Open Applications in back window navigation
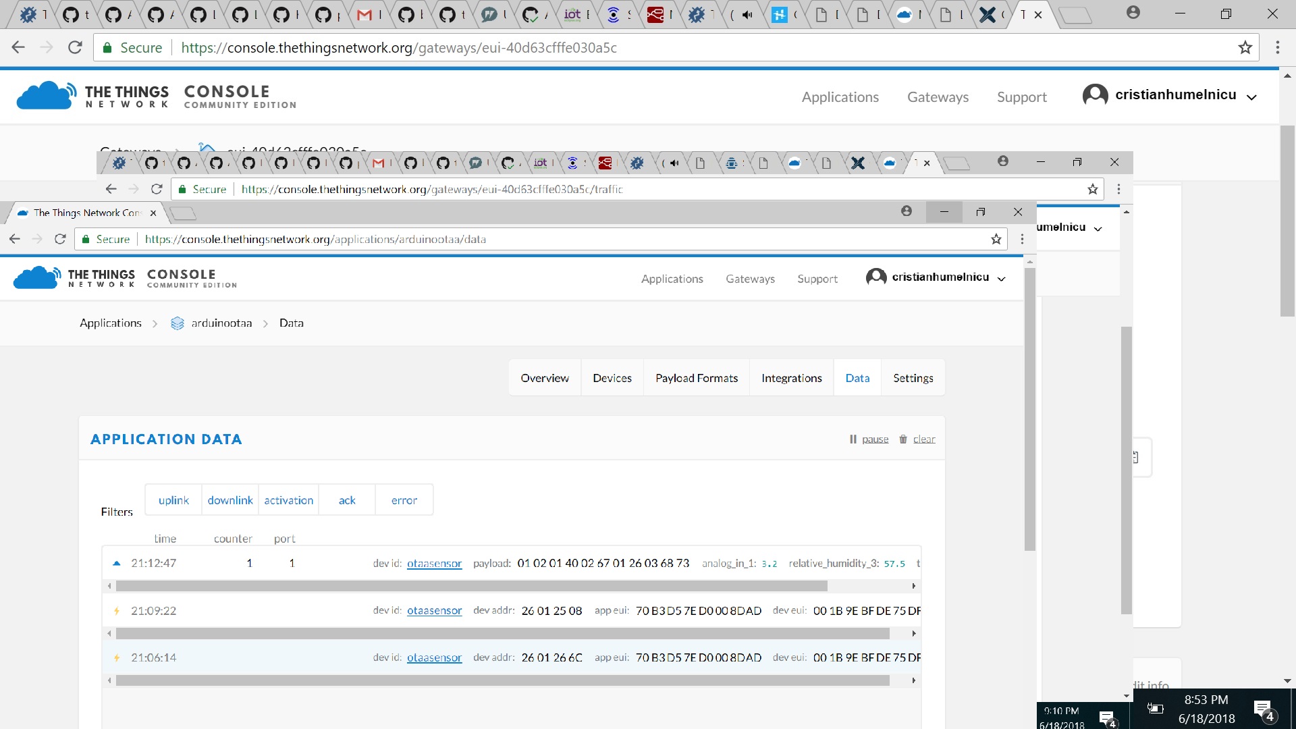 click(x=840, y=97)
